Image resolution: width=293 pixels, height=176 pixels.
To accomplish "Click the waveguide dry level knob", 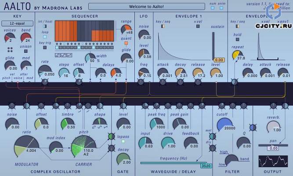I will (x=213, y=148).
